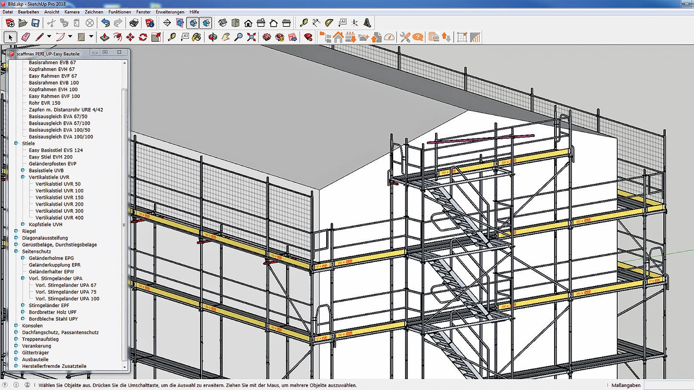Select Geländerkupplung EPR in the list

[55, 265]
